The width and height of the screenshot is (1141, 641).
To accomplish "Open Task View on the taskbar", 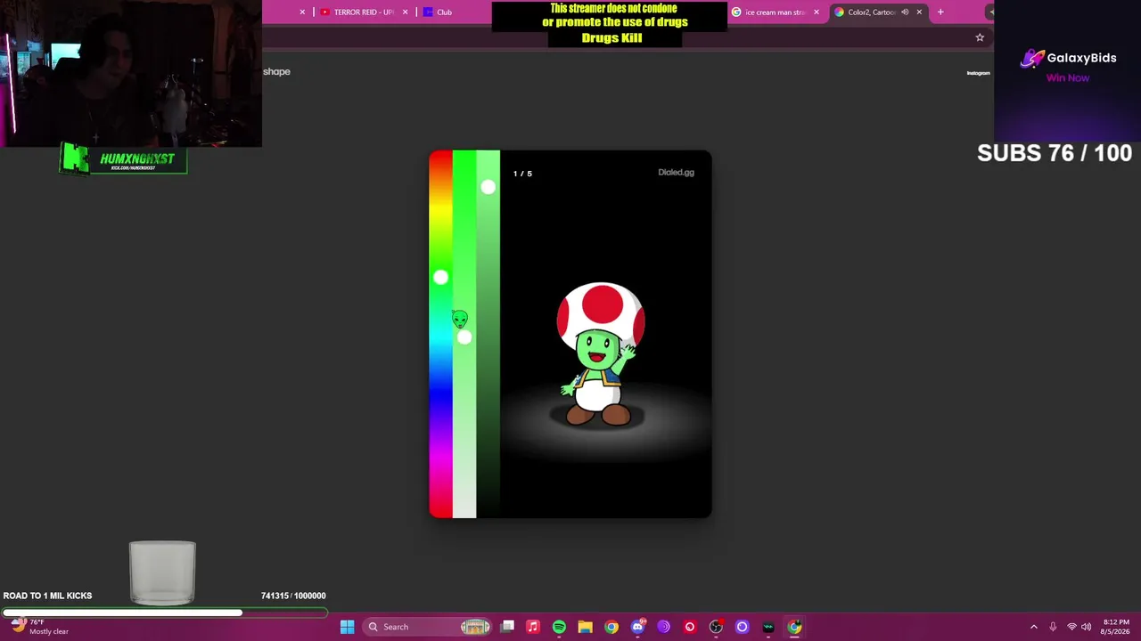I will (507, 627).
